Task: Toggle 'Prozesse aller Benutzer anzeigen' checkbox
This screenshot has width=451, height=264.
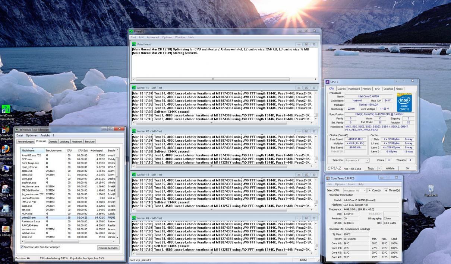Action: click(21, 247)
